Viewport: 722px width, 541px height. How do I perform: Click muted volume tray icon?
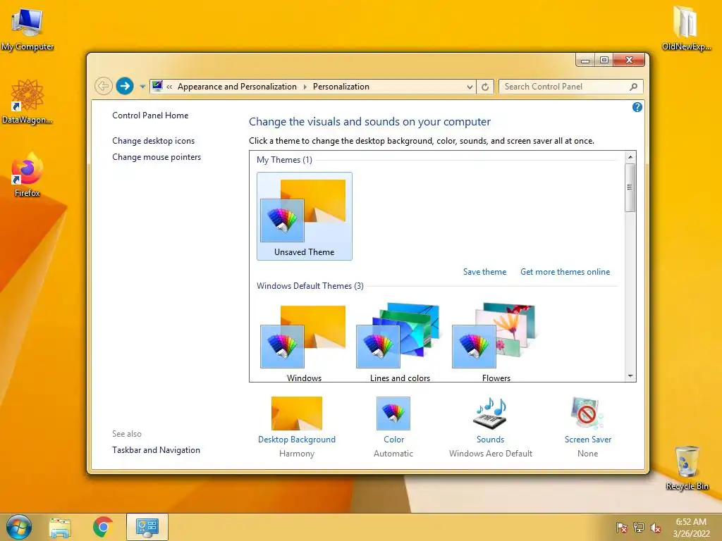[655, 528]
